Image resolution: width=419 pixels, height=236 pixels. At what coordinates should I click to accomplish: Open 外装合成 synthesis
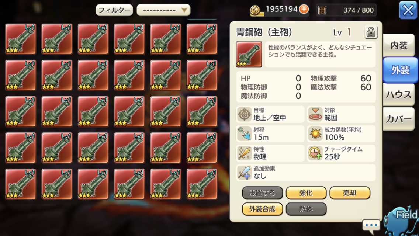point(262,209)
